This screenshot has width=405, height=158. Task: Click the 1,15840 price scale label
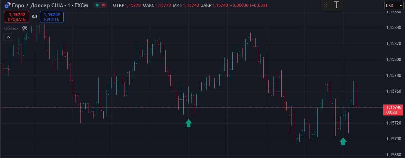click(393, 28)
